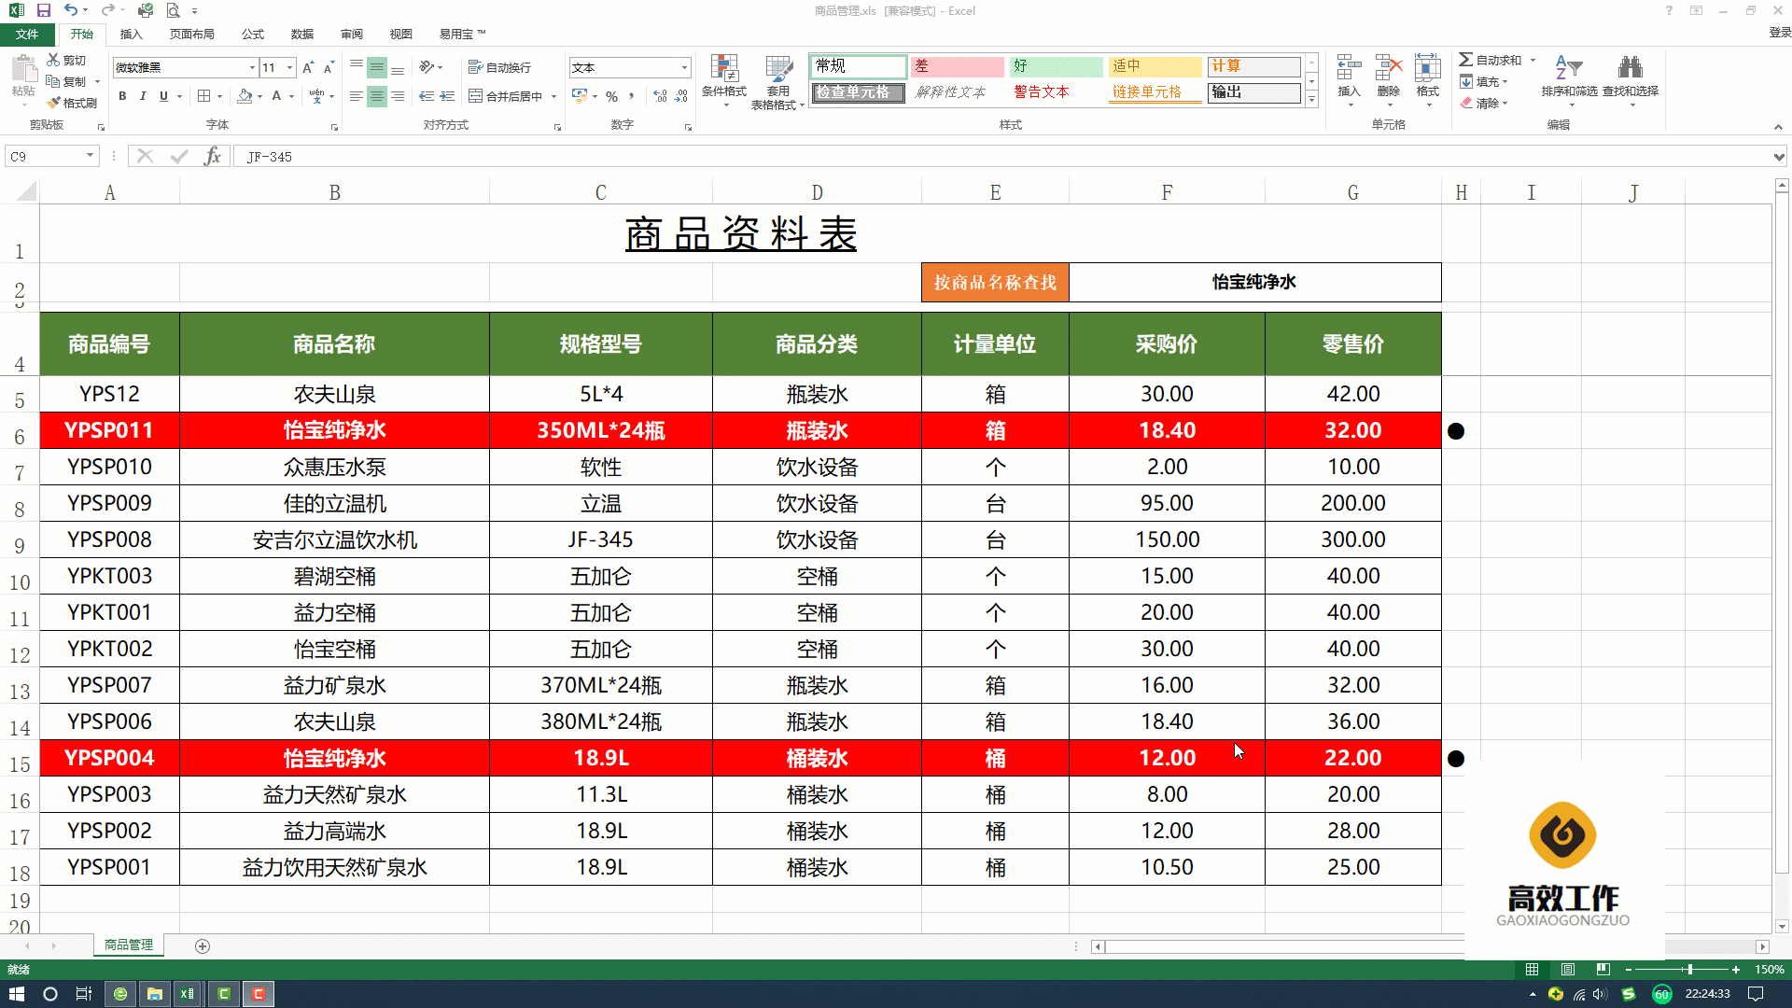This screenshot has height=1008, width=1792.
Task: Open Fill (填充) dropdown
Action: pos(1484,82)
